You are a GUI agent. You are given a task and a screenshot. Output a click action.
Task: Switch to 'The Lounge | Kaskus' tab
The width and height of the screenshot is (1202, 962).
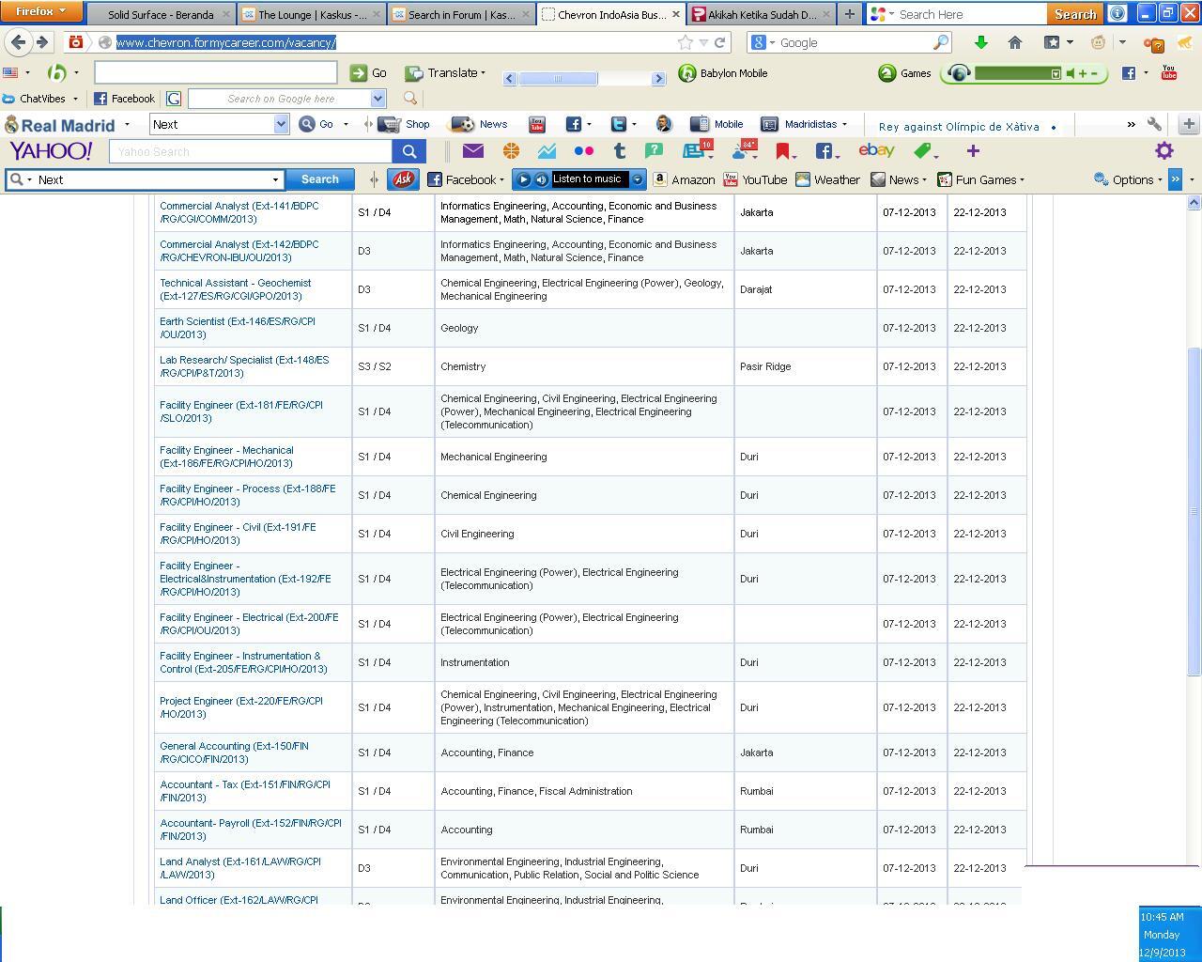[x=311, y=14]
